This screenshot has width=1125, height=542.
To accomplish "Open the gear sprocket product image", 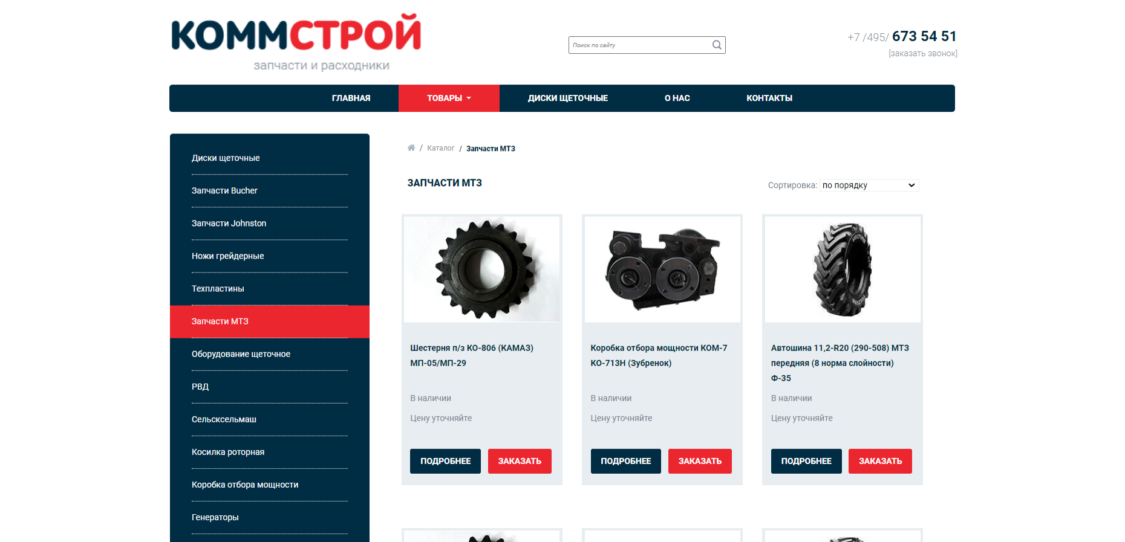I will [482, 269].
